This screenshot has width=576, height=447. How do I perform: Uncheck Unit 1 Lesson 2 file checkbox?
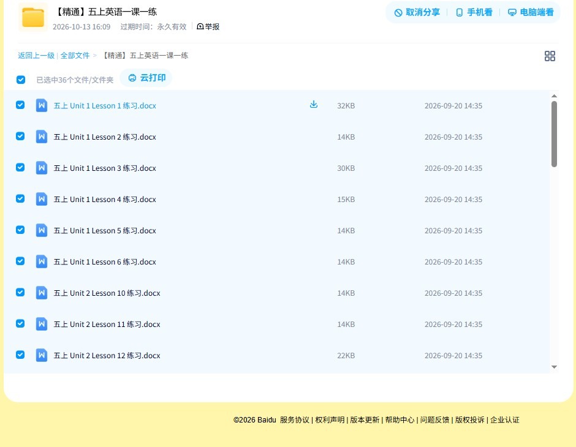(x=20, y=136)
